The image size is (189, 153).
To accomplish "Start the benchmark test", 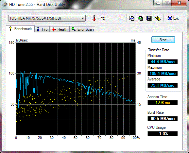I will pos(163,40).
